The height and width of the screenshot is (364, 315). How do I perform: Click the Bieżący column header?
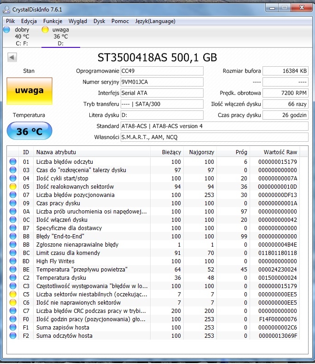pos(167,152)
